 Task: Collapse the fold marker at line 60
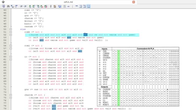tap(11, 57)
